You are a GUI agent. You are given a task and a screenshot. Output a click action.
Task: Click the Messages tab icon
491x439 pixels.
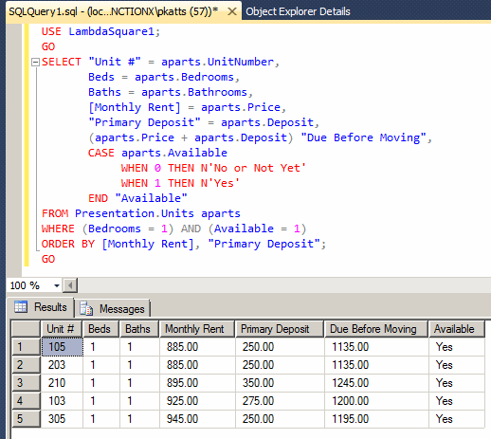click(86, 308)
